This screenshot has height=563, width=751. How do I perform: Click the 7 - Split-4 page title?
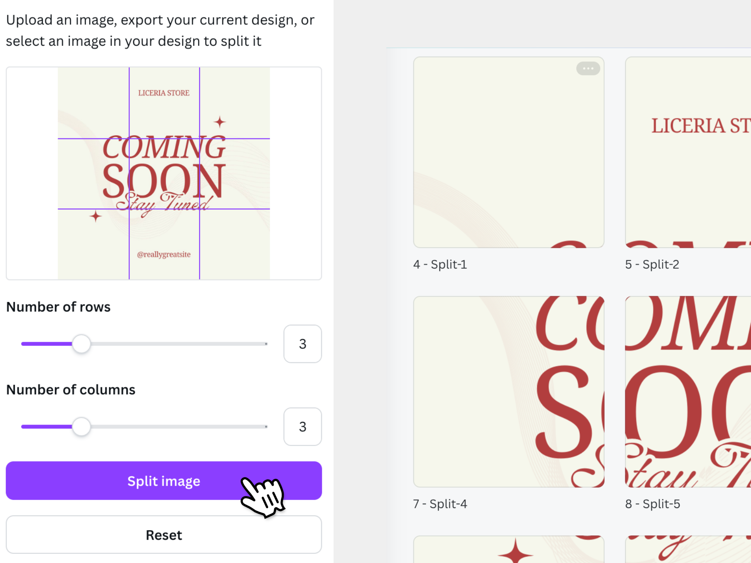(440, 504)
